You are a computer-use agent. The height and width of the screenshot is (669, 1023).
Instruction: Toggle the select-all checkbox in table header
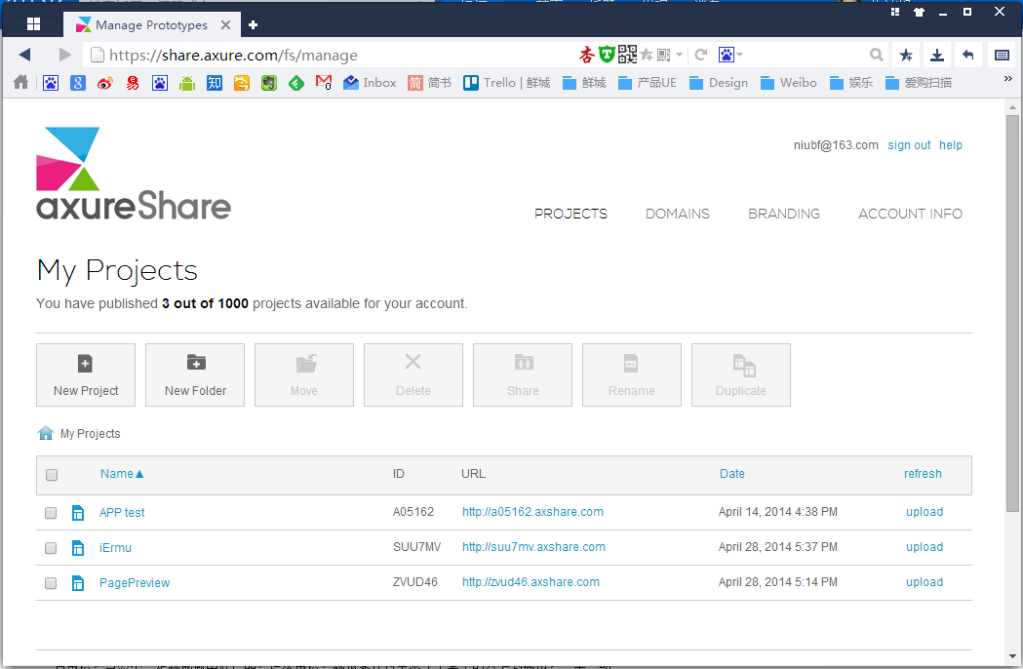pyautogui.click(x=52, y=475)
